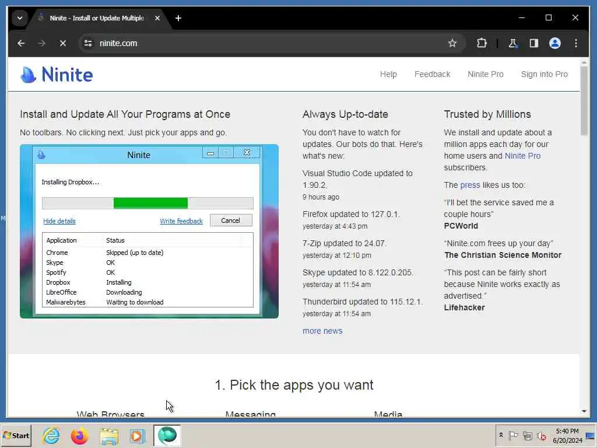Open the Ninite Pro link in text
The image size is (597, 448).
pyautogui.click(x=522, y=156)
